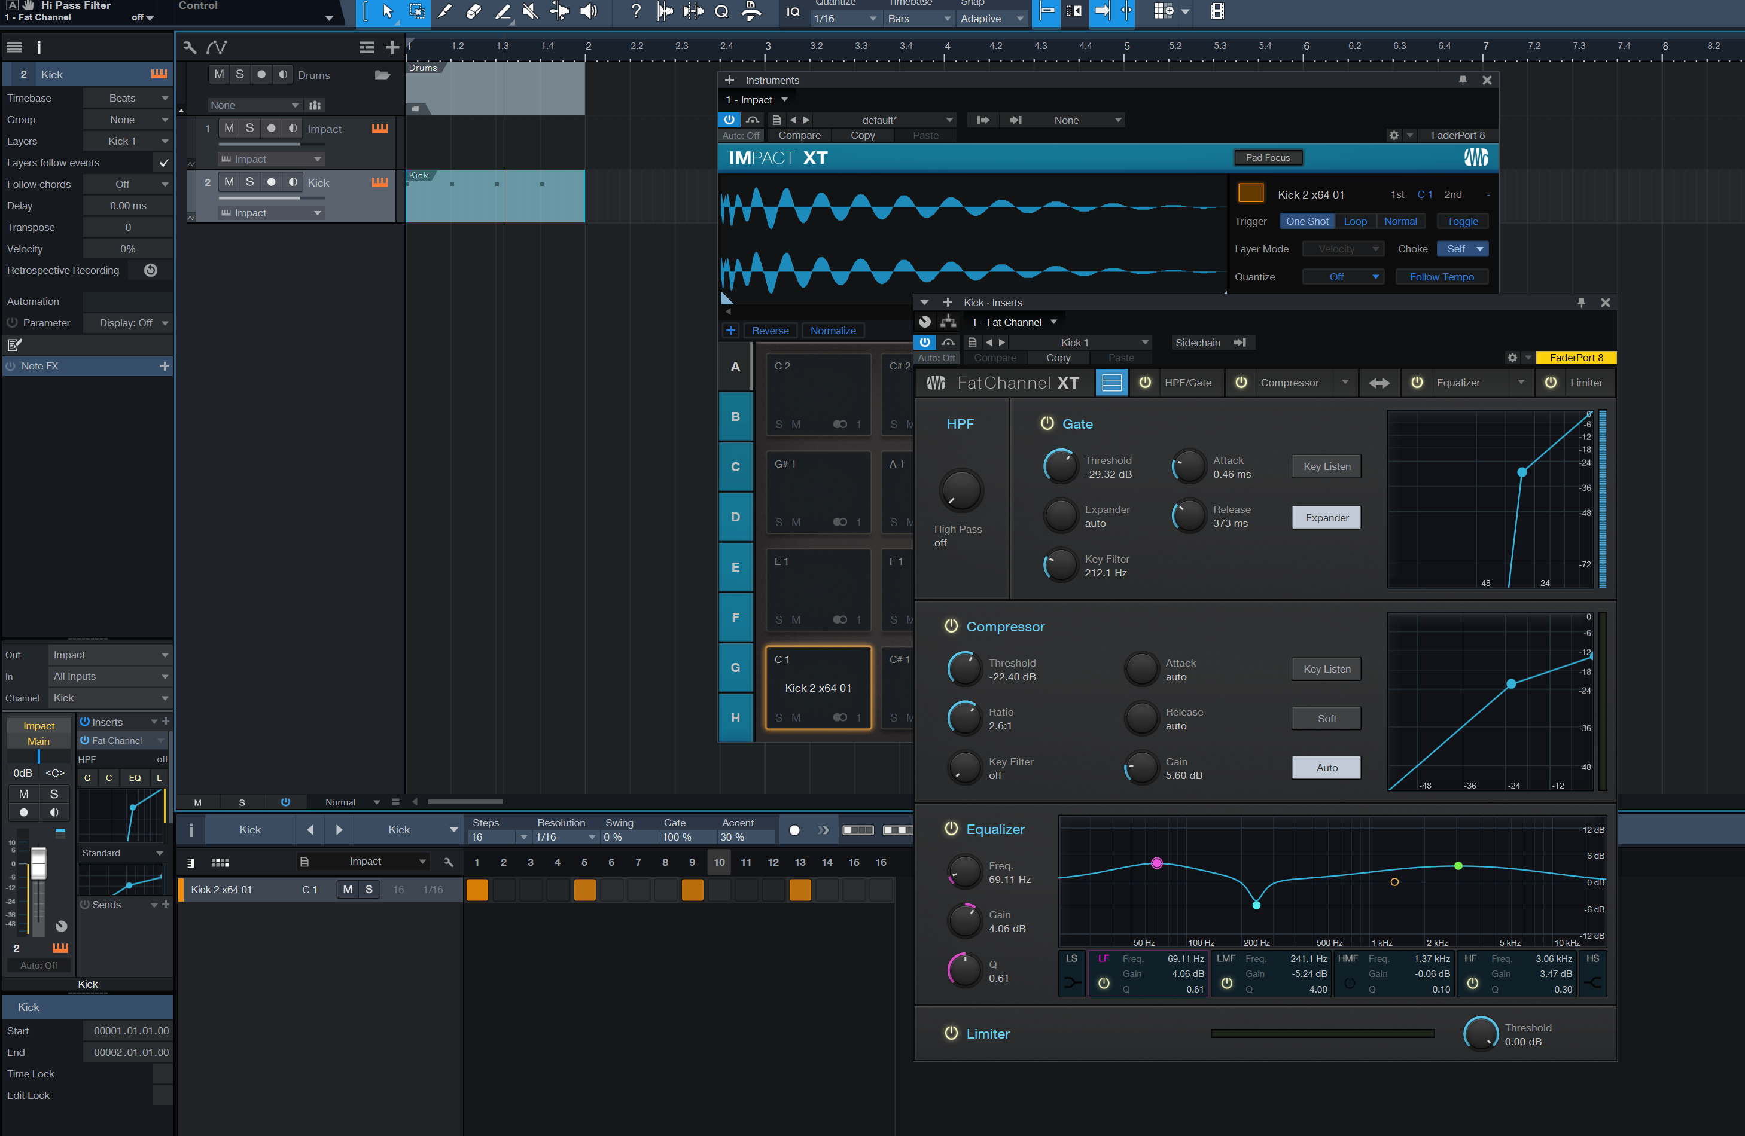Select the Bend tool
The height and width of the screenshot is (1136, 1745).
[559, 11]
